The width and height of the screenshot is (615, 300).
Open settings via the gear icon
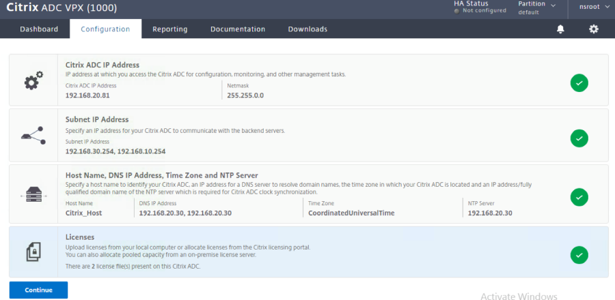(594, 29)
